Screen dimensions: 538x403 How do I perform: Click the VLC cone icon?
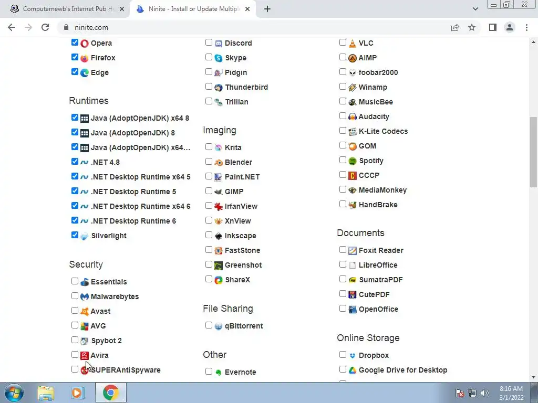[x=353, y=43]
